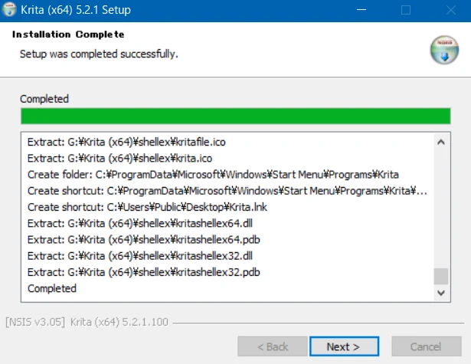
Task: Click the greyed-out Back button
Action: [273, 346]
